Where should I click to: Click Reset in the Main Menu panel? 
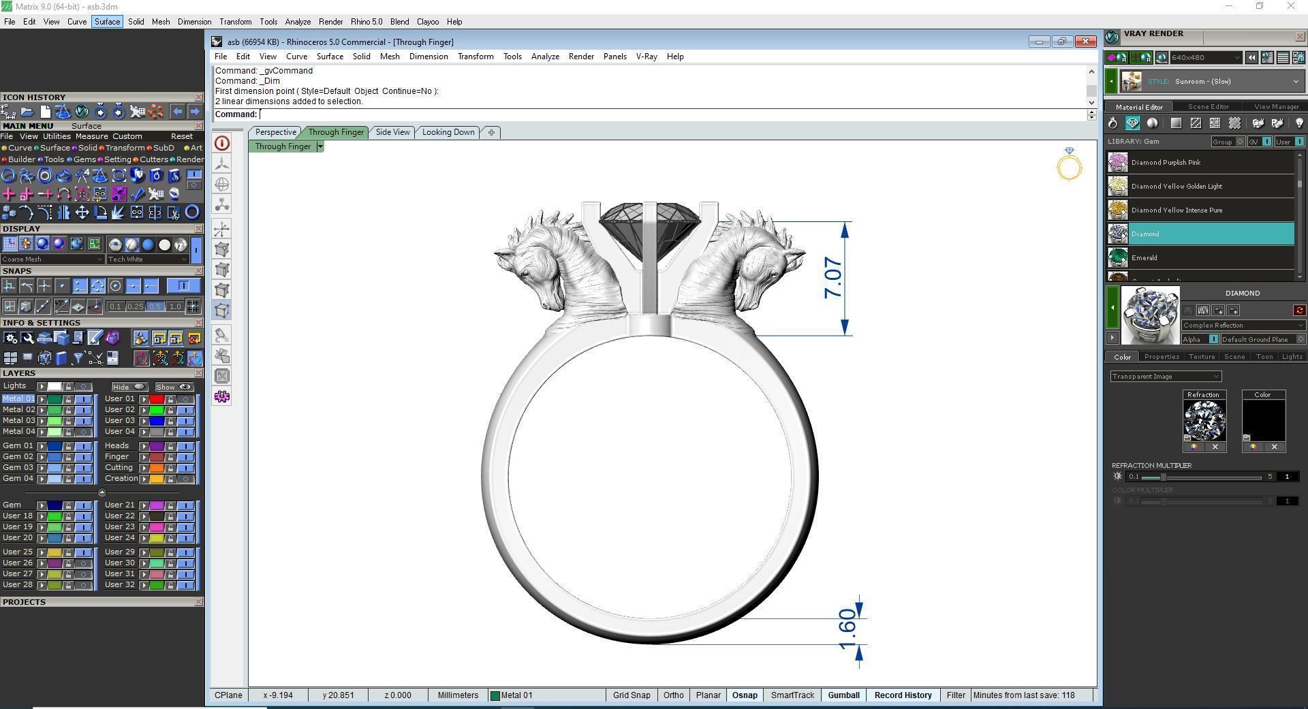point(182,136)
